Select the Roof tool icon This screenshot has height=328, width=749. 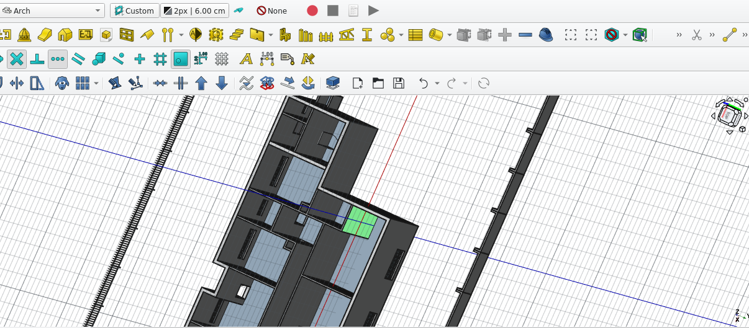pyautogui.click(x=147, y=35)
